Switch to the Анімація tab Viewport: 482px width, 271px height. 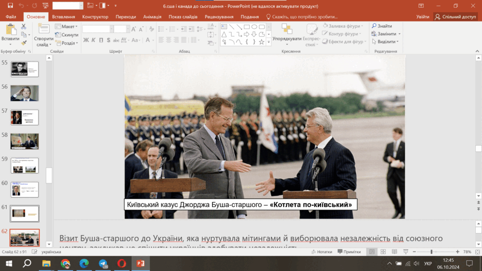point(152,17)
